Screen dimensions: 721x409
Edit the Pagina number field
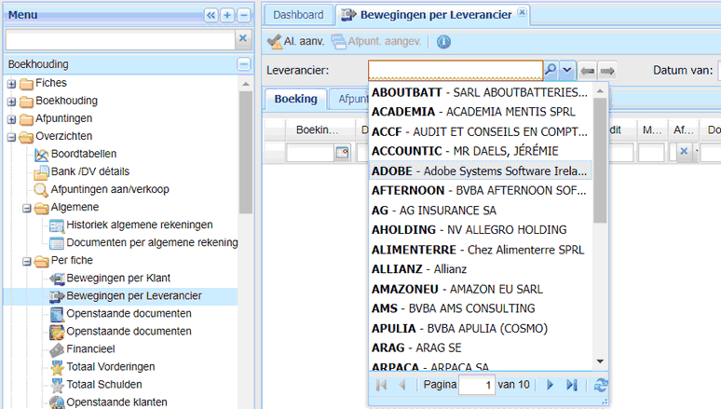tap(476, 385)
